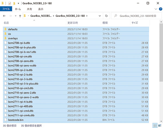Refresh the current folder view

[x=106, y=16]
